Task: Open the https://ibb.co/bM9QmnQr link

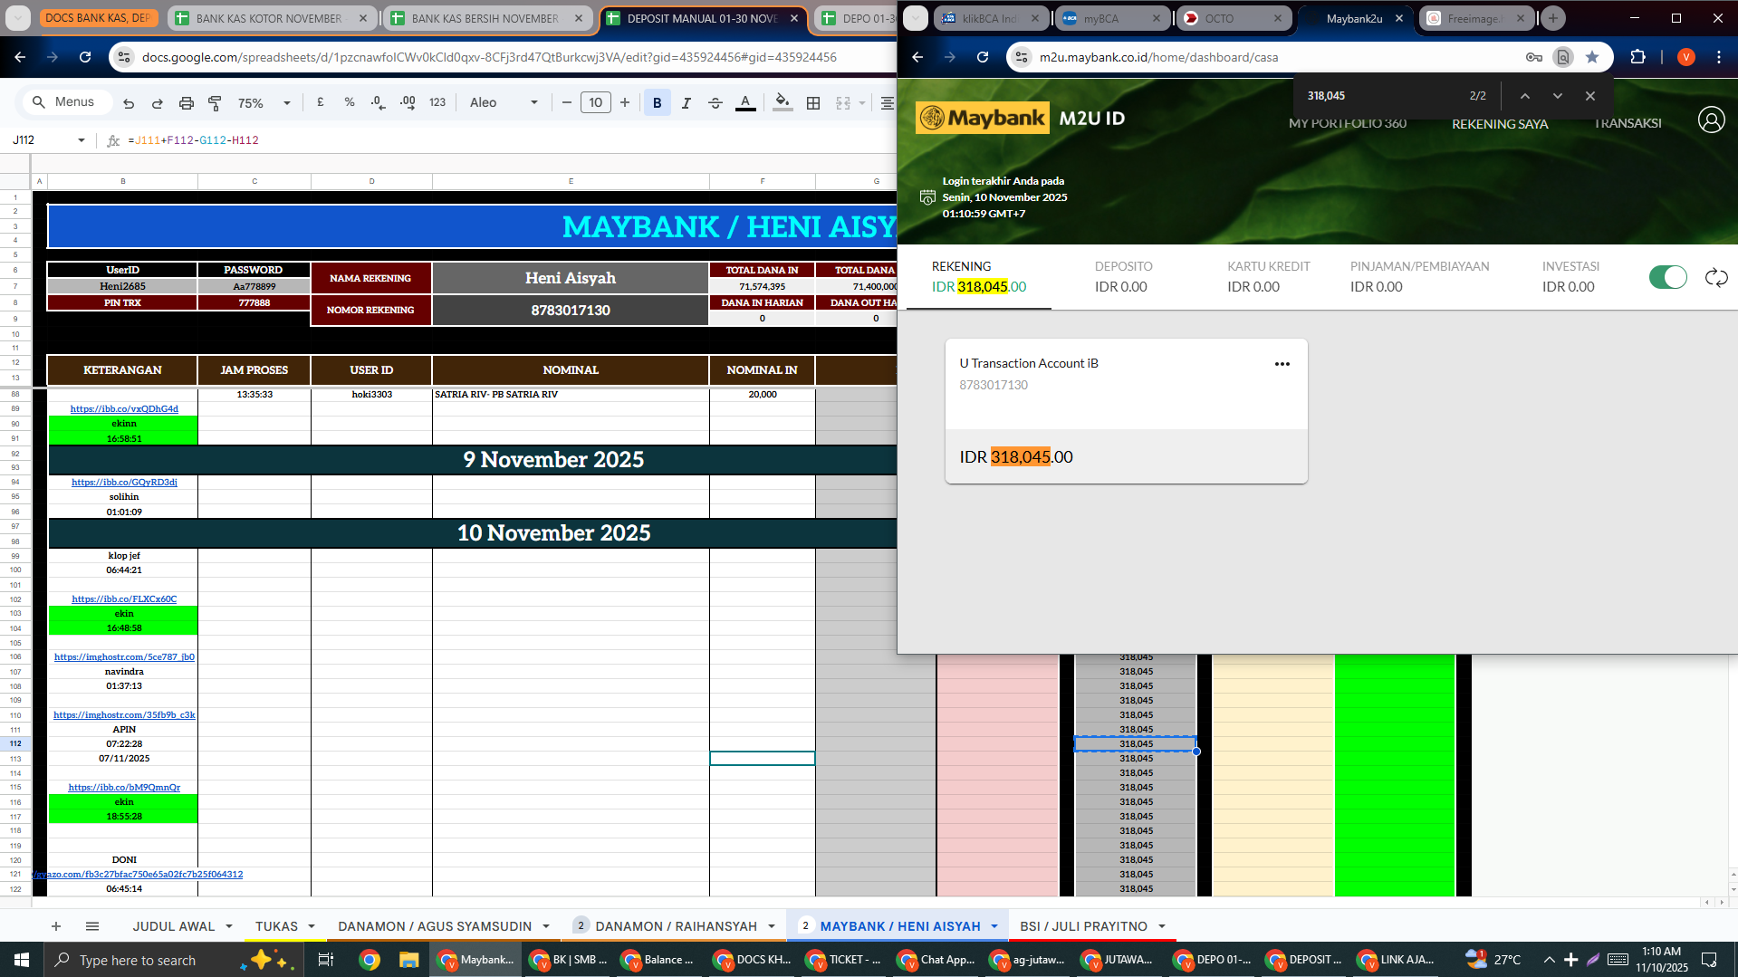Action: coord(124,788)
